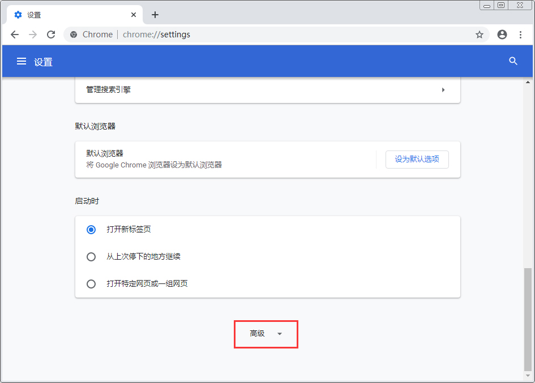
Task: Click the browser profile avatar icon
Action: click(502, 35)
